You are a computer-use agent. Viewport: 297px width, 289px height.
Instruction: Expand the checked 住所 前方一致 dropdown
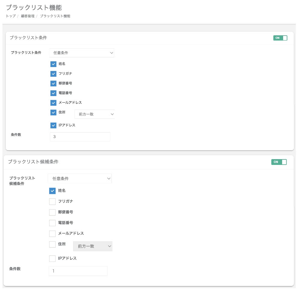click(95, 114)
